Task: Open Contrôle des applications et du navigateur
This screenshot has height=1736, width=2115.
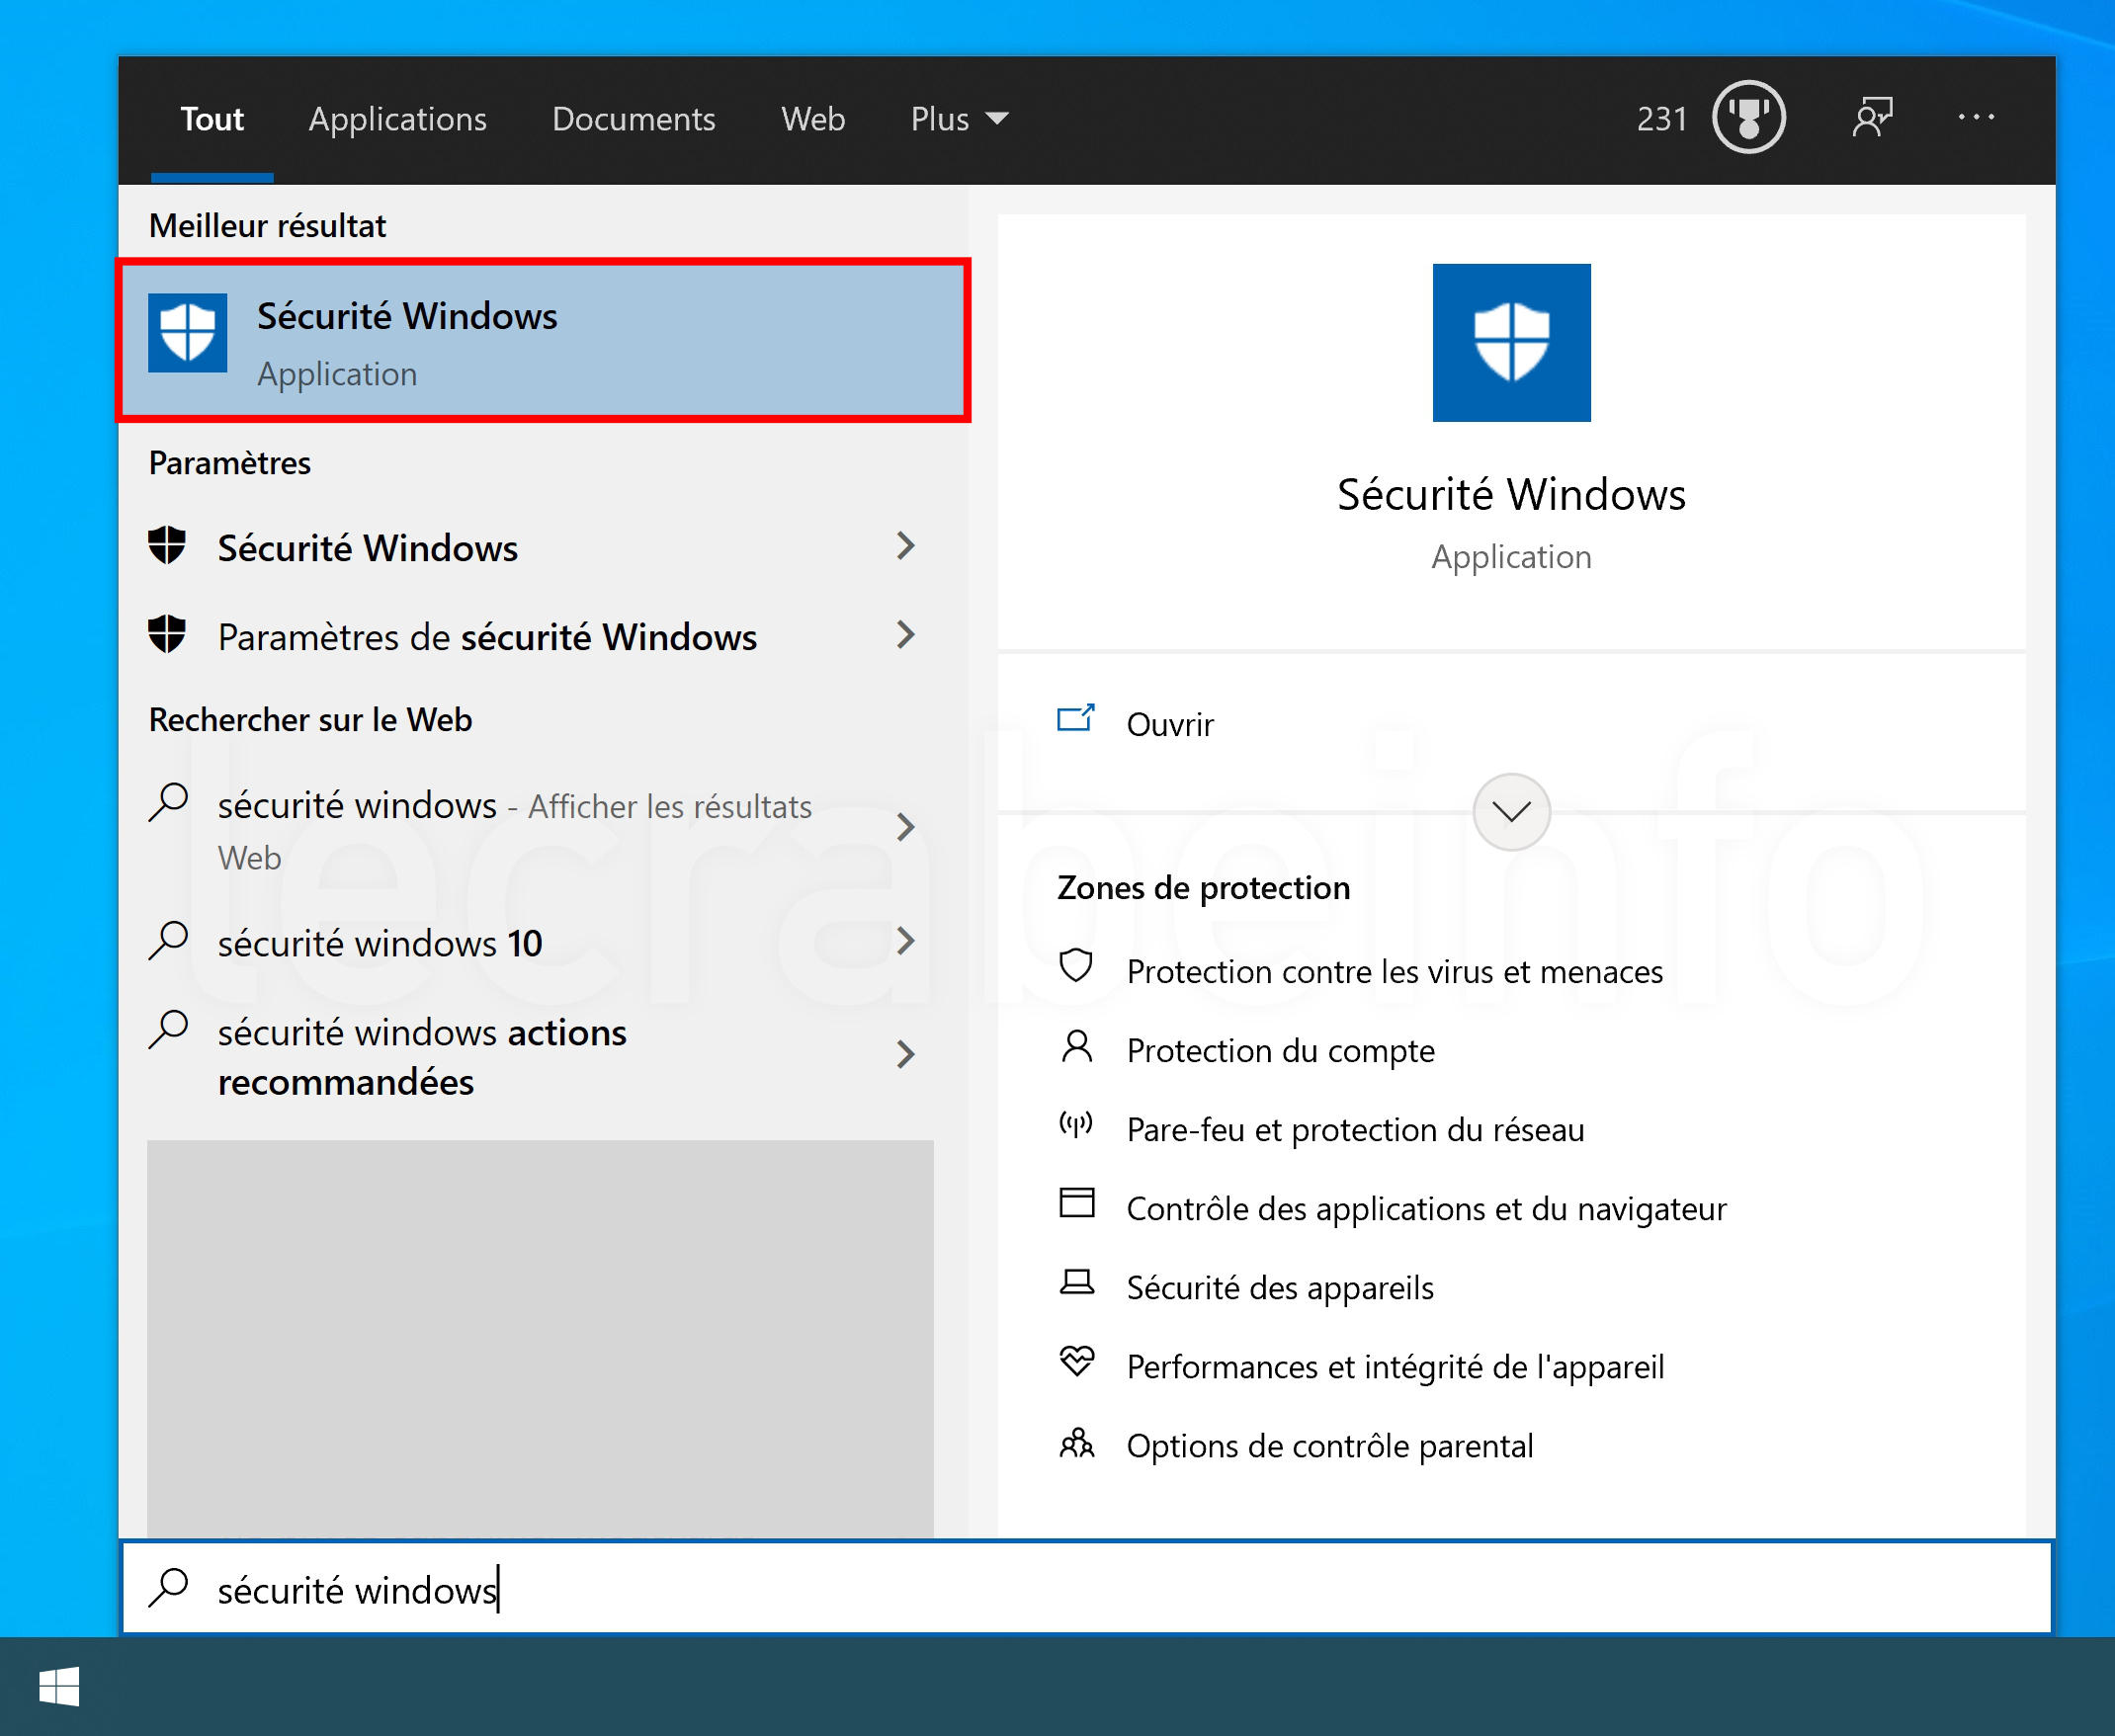Action: coord(1426,1209)
